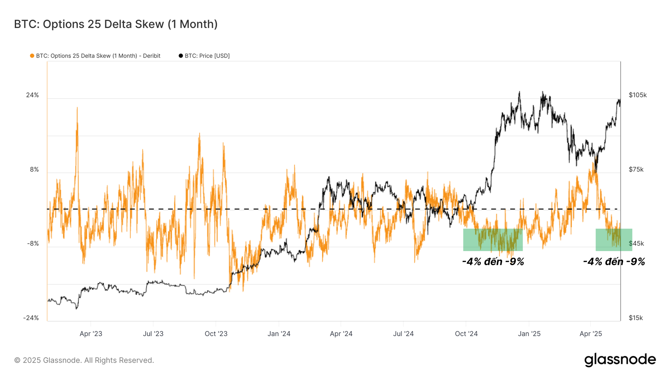Click the chart title BTC Options 25 Delta Skew

[x=116, y=24]
